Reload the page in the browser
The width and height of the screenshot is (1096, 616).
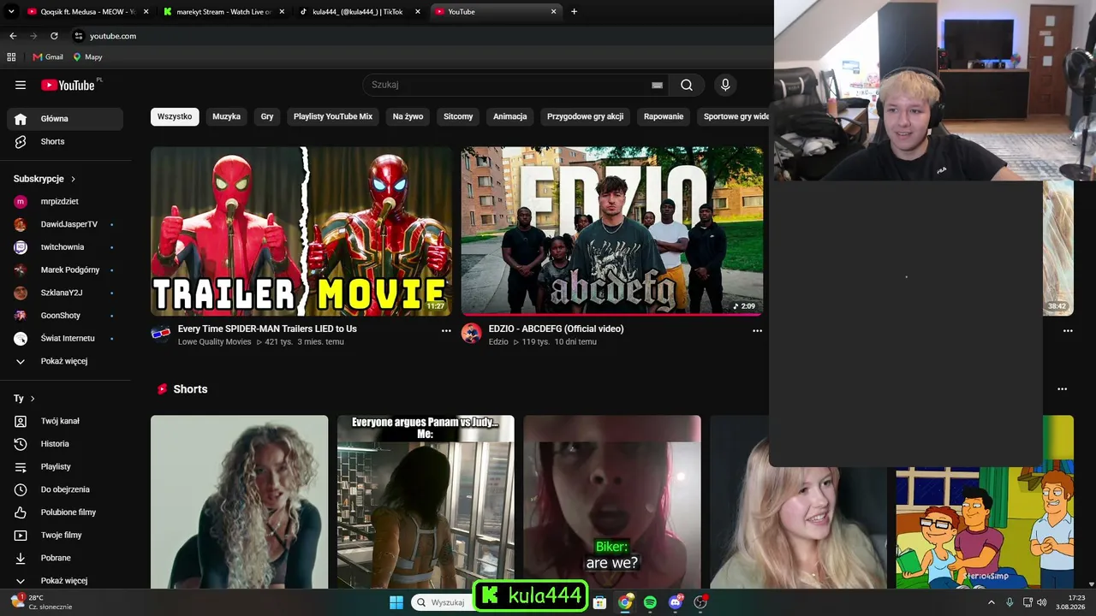tap(54, 36)
